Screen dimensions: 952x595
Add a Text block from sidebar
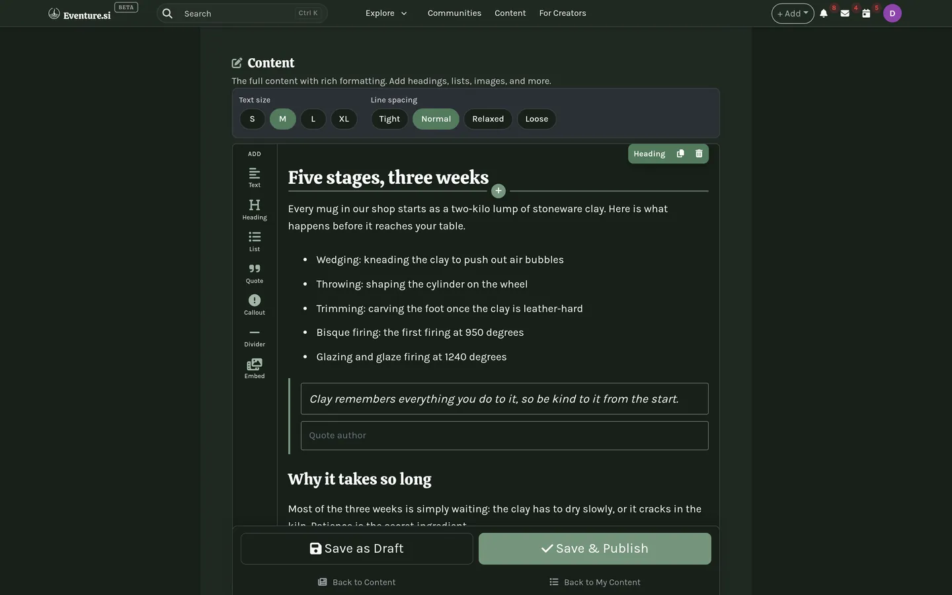click(255, 177)
